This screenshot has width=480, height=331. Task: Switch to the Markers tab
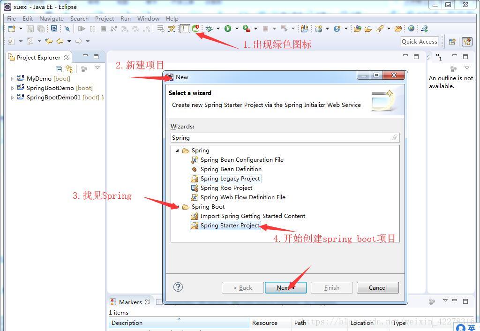coord(130,302)
